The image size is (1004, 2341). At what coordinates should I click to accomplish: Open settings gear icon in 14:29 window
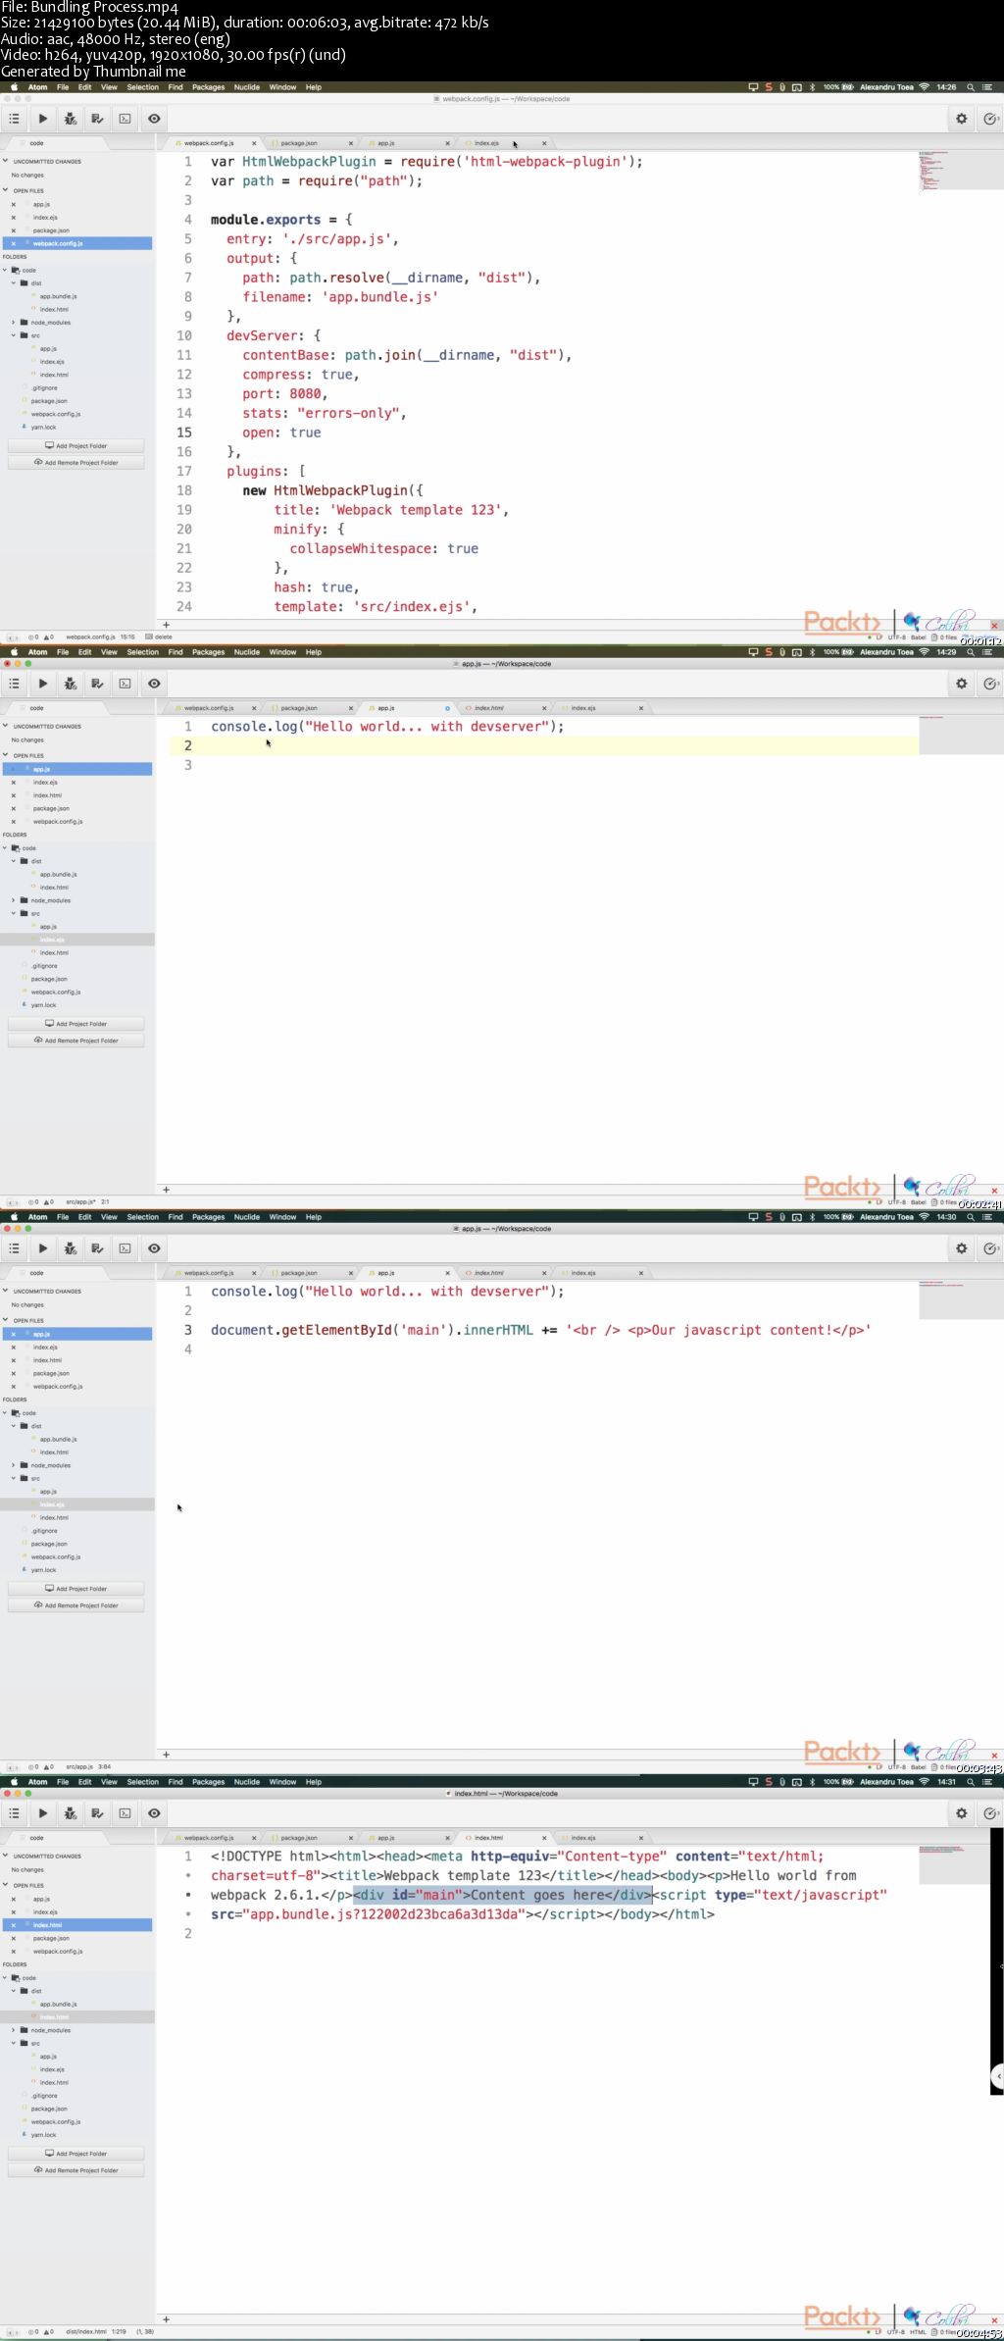point(962,684)
